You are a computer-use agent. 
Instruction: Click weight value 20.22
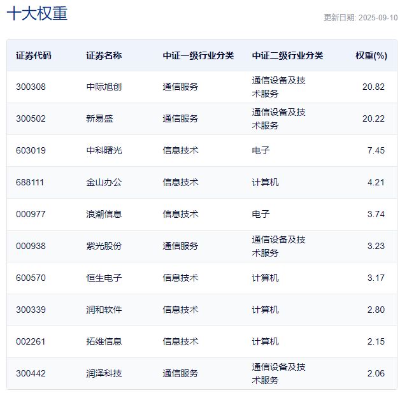[x=373, y=118]
